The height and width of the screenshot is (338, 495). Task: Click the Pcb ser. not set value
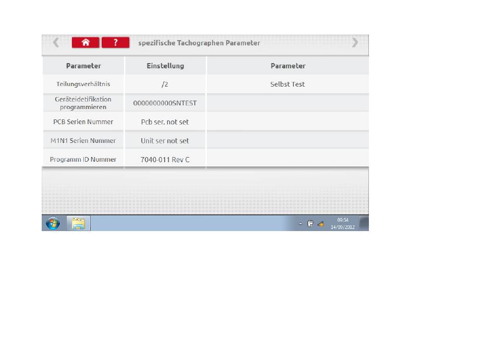(165, 122)
